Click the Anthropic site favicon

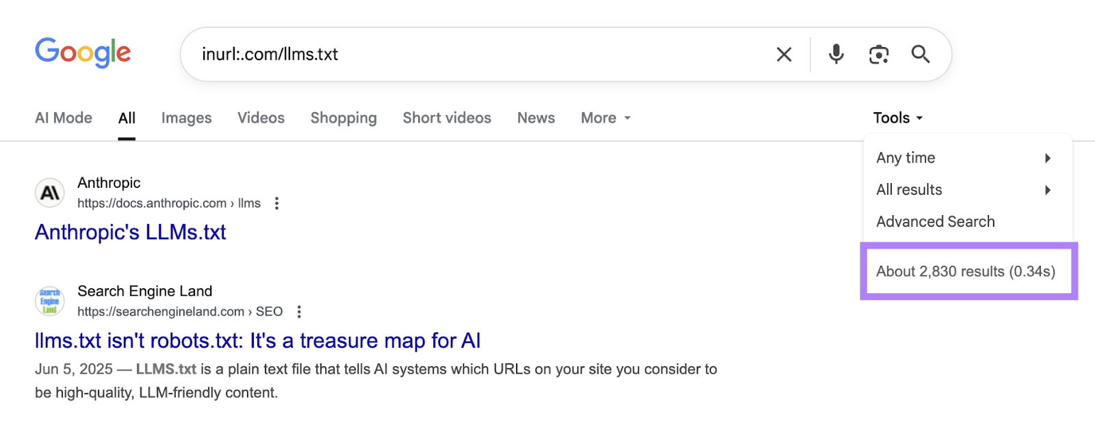click(49, 193)
